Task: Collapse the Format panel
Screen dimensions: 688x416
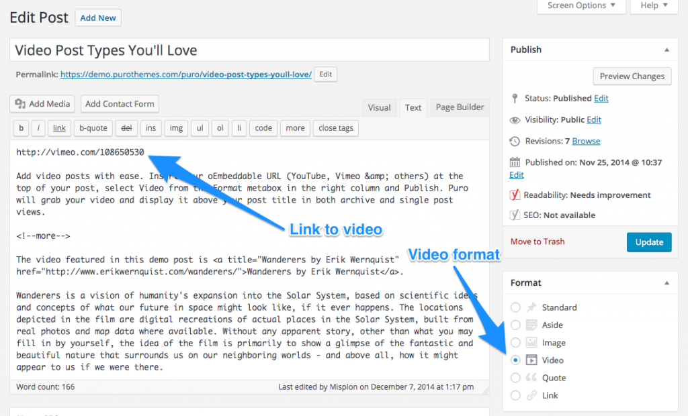Action: (666, 282)
